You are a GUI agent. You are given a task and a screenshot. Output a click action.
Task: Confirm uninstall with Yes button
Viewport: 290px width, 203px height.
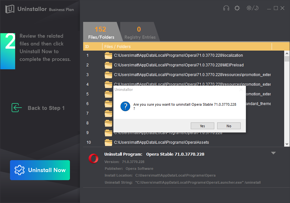pyautogui.click(x=202, y=126)
